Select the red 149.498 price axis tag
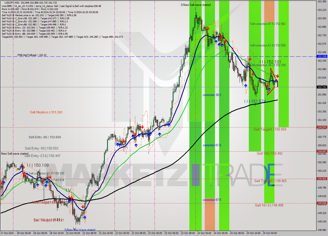 coord(322,203)
